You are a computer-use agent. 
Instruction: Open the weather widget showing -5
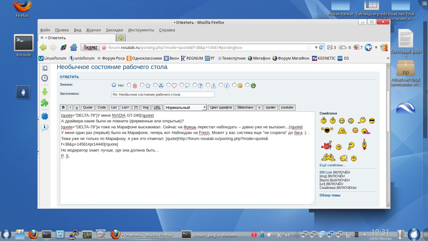[x=345, y=47]
